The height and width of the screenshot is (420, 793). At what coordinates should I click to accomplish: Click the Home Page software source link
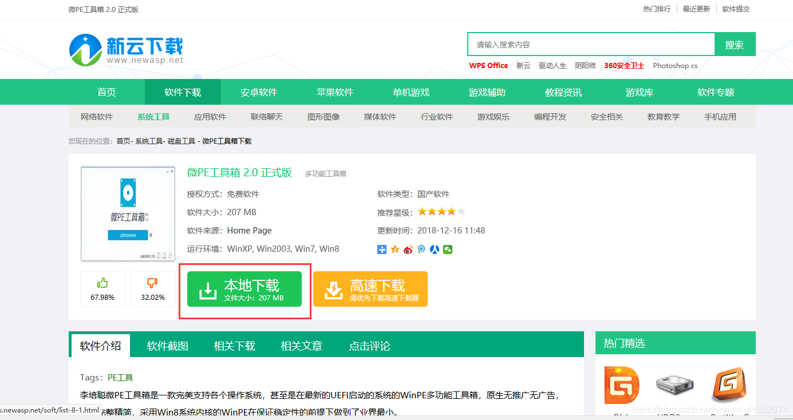click(x=249, y=231)
